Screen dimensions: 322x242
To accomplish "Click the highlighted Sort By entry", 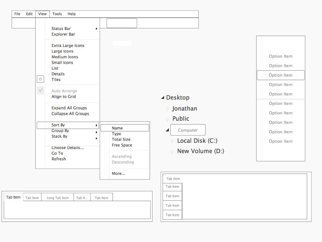I will click(x=68, y=125).
